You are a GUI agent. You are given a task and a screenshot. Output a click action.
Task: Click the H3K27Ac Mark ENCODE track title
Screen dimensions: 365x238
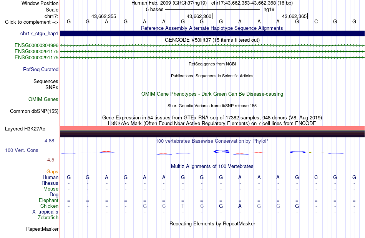tap(212, 123)
